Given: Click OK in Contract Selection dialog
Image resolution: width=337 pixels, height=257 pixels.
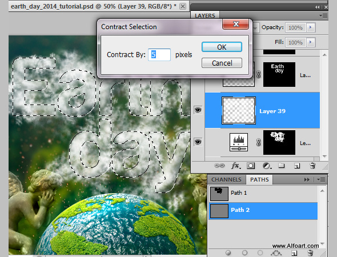Looking at the screenshot, I should (222, 47).
